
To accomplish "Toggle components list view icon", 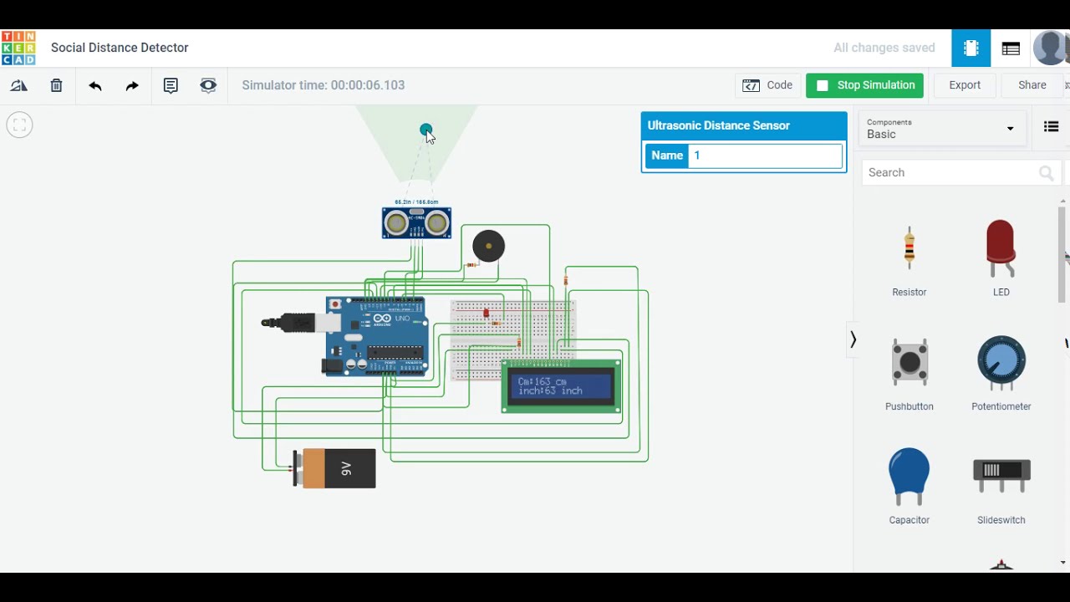I will pyautogui.click(x=1051, y=127).
